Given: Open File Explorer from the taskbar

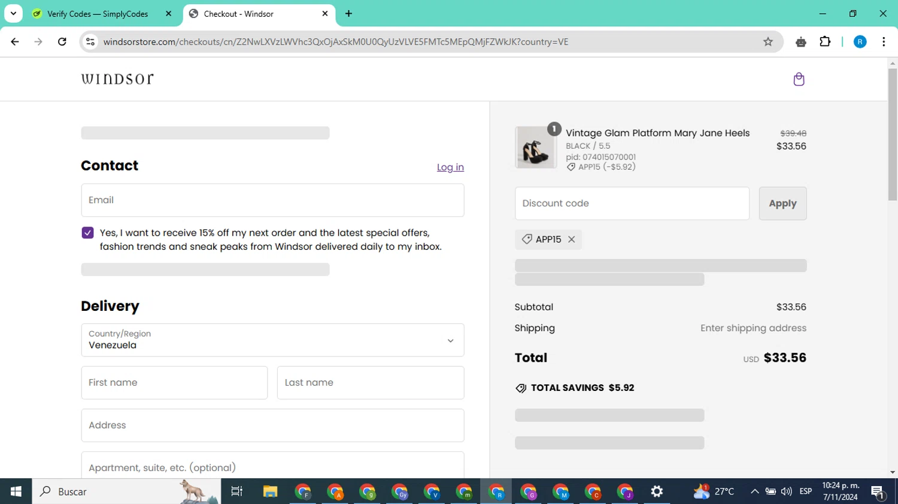Looking at the screenshot, I should [x=270, y=491].
